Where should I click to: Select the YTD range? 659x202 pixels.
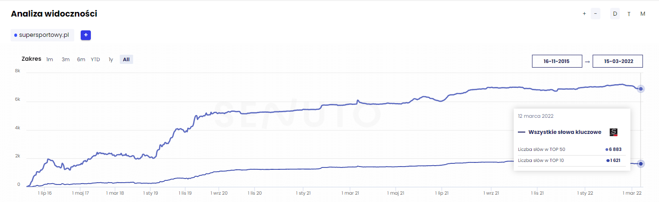[x=95, y=59]
